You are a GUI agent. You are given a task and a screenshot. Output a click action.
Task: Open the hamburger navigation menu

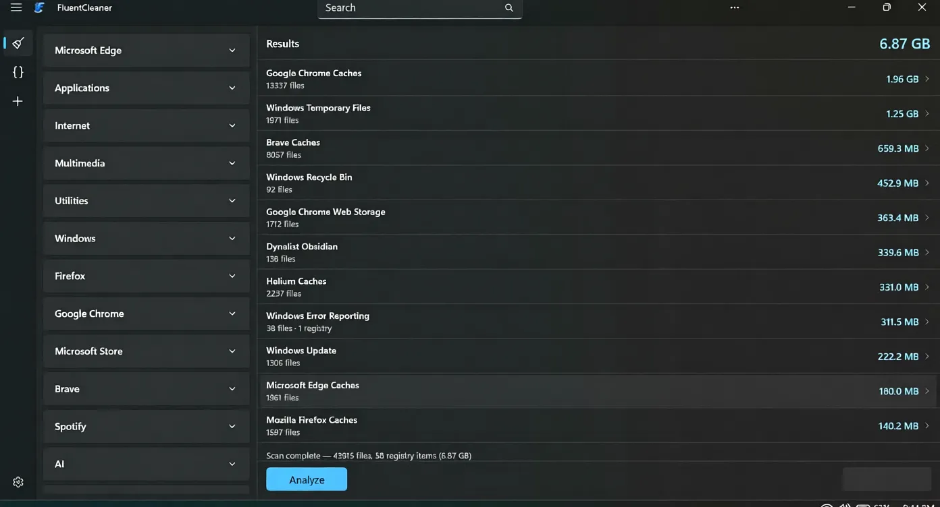pos(16,7)
